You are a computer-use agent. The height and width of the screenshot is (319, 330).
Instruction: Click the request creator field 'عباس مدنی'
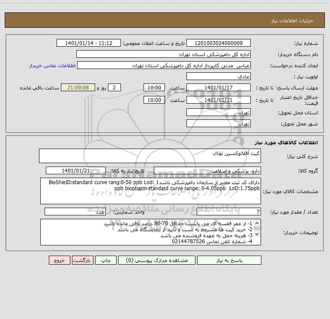[164, 66]
